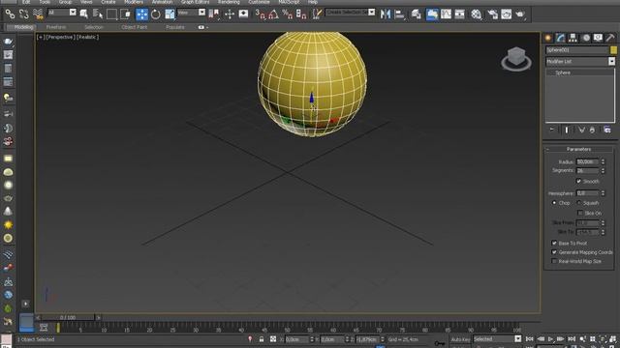Open the Create menu
Screen dimensions: 620x348
[x=108, y=2]
